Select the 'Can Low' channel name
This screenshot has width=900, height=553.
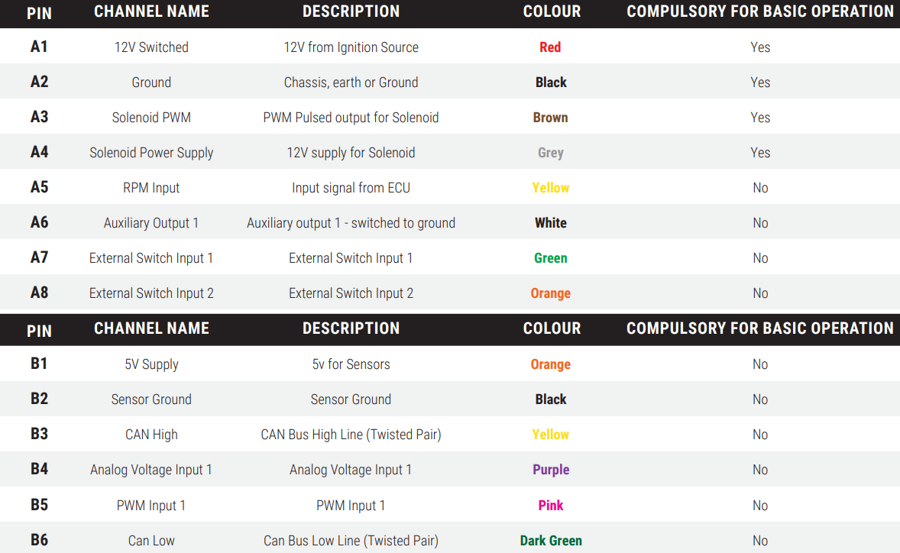tap(151, 541)
